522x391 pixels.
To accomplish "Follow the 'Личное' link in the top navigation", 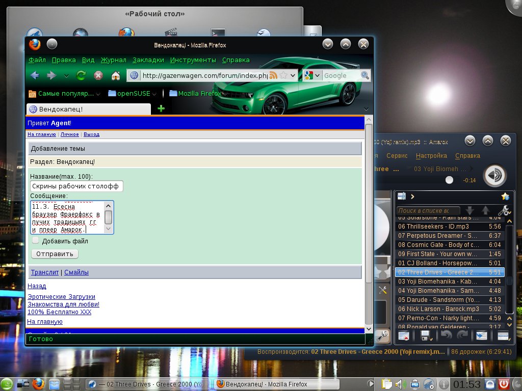I will [x=69, y=134].
